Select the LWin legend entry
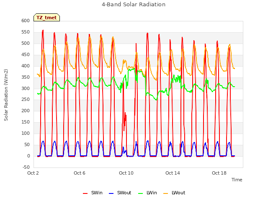 pos(147,193)
